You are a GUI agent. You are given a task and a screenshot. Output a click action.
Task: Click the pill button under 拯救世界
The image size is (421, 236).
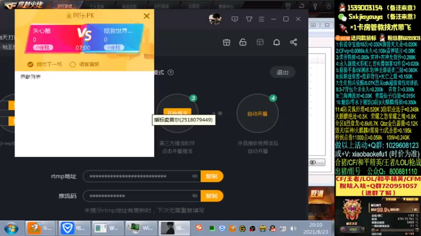click(x=114, y=48)
